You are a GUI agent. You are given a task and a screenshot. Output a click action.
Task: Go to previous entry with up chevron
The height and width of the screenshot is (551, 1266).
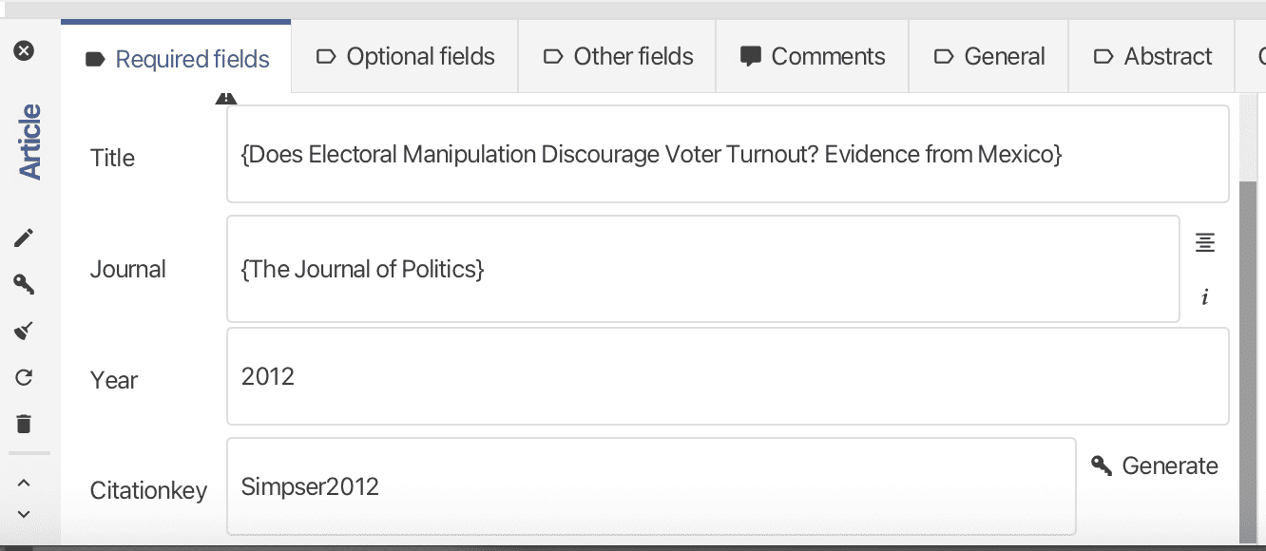pos(25,483)
